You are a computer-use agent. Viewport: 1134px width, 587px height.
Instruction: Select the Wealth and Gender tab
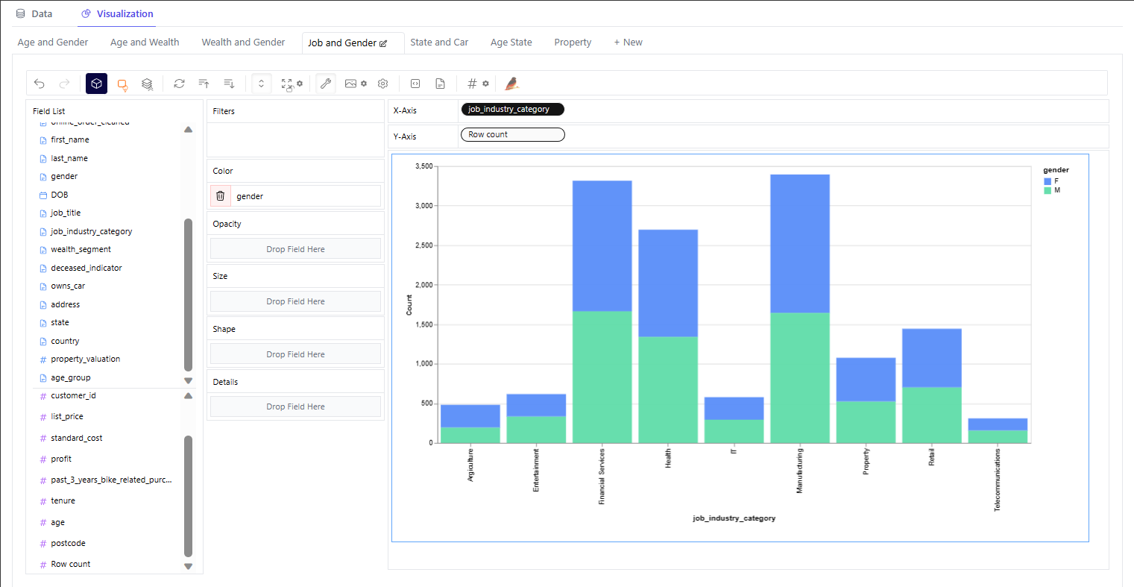[x=243, y=42]
